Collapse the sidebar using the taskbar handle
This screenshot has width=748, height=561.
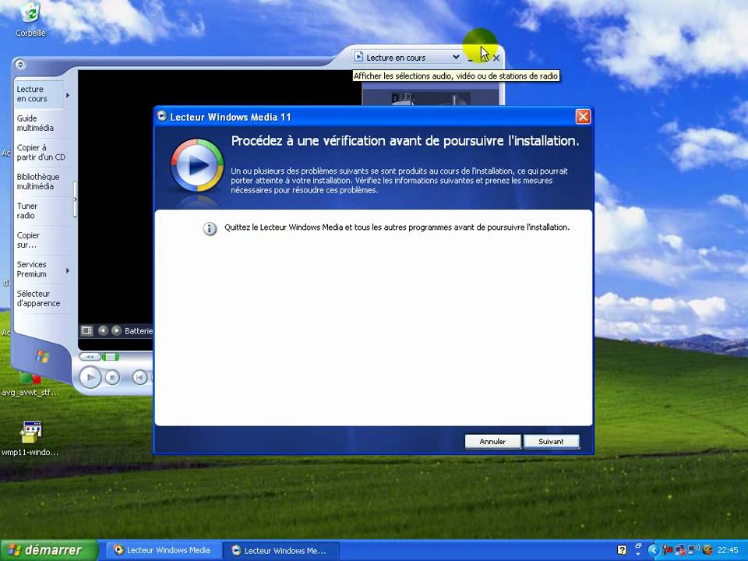75,199
